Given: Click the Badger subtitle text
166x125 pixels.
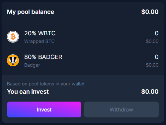Looking at the screenshot, I should (32, 65).
